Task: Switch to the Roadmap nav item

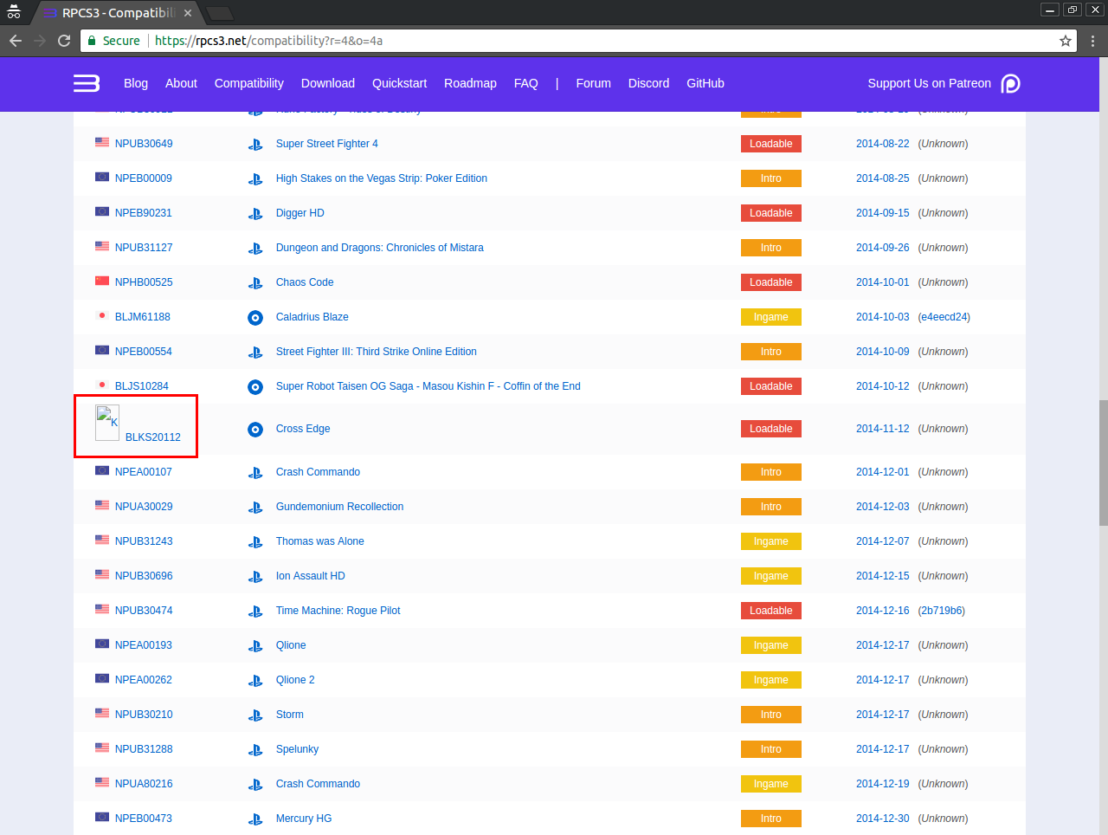Action: point(470,83)
